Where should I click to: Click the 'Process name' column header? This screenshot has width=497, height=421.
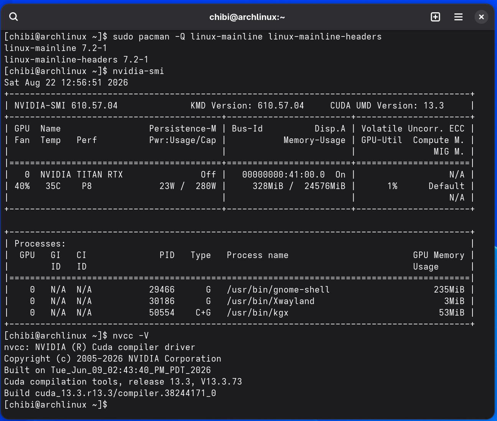(x=257, y=255)
